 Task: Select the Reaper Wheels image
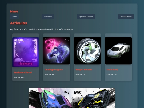pos(87,51)
